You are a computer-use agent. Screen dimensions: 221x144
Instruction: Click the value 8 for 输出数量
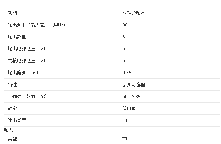tap(124, 37)
